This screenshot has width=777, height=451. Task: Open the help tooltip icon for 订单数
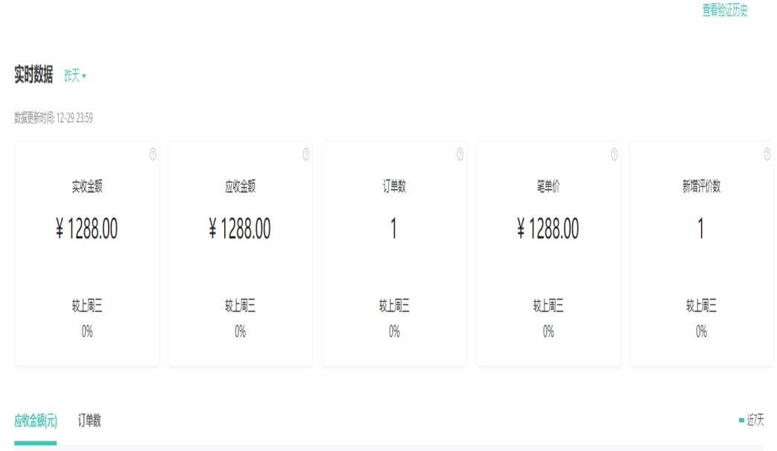pyautogui.click(x=460, y=154)
